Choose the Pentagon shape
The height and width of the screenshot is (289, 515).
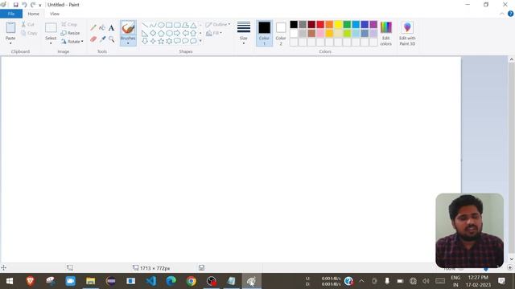(161, 33)
